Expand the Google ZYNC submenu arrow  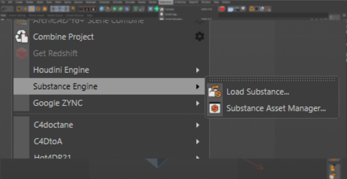point(198,103)
